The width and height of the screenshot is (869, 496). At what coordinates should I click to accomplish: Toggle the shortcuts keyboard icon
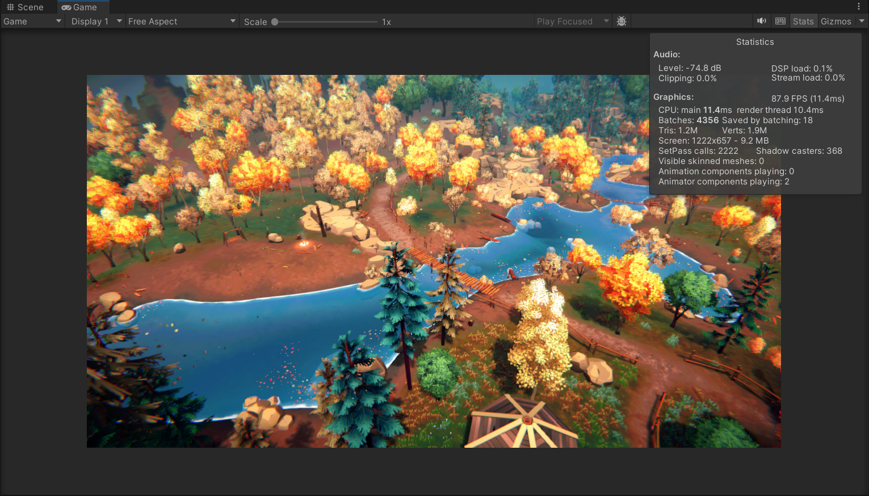tap(780, 21)
